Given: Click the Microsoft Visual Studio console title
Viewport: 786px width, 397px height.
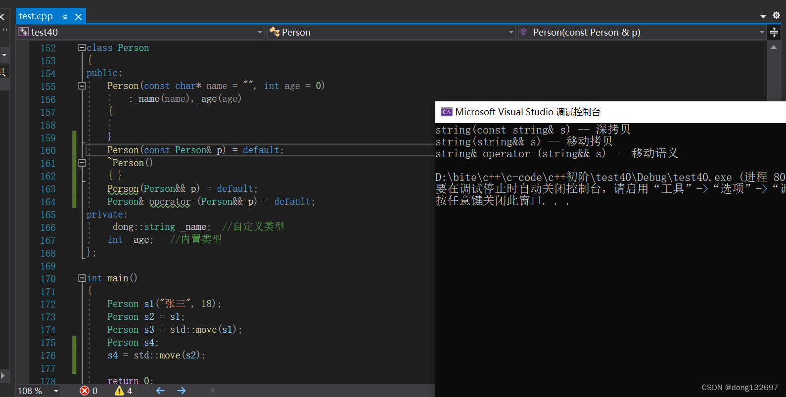Looking at the screenshot, I should click(528, 112).
